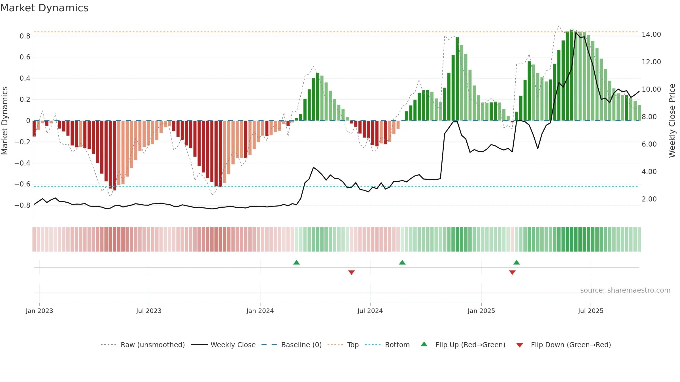Screen dimensions: 680x382
Task: Click the source: sharemaestro.com text
Action: (x=625, y=290)
